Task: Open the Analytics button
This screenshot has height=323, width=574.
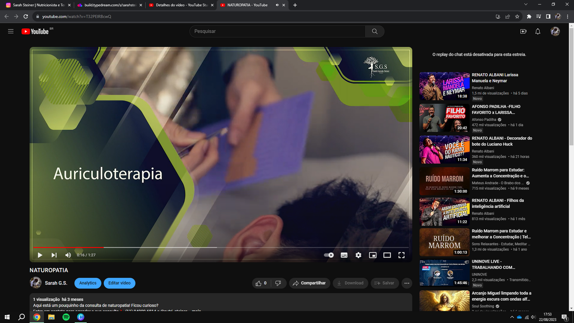Action: click(x=88, y=283)
